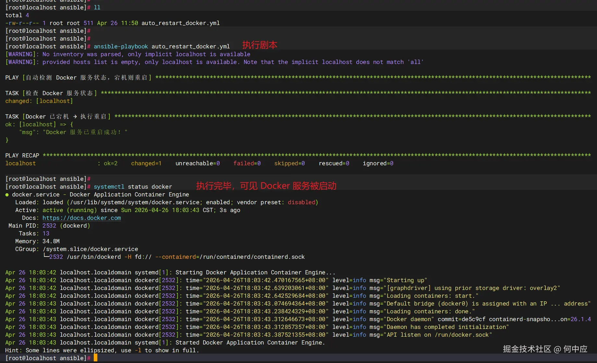Click the '[graphdriver] using prior storage driver' message
The image size is (597, 363).
pyautogui.click(x=472, y=288)
